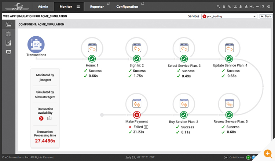Open the topology nodes sidebar icon

[8, 34]
